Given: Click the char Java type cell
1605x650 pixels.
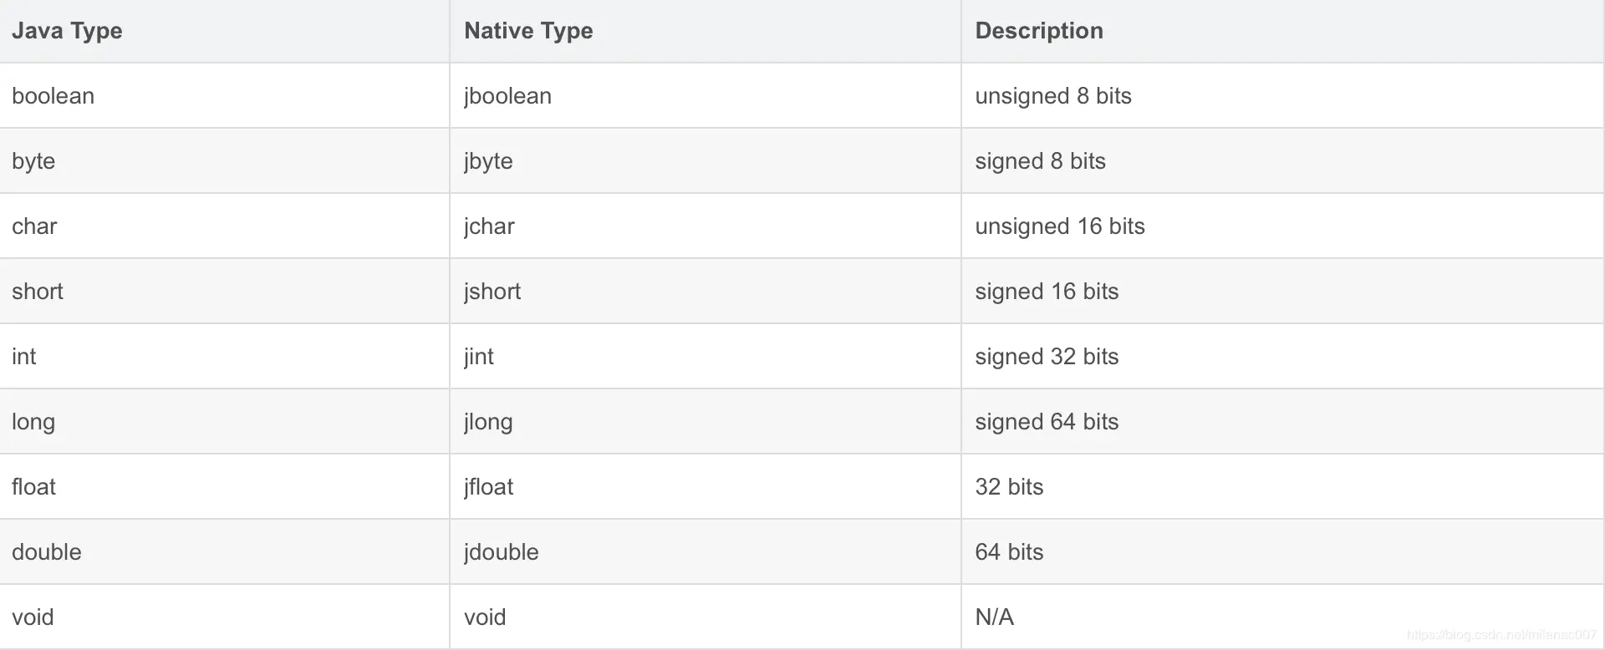Looking at the screenshot, I should pos(34,226).
